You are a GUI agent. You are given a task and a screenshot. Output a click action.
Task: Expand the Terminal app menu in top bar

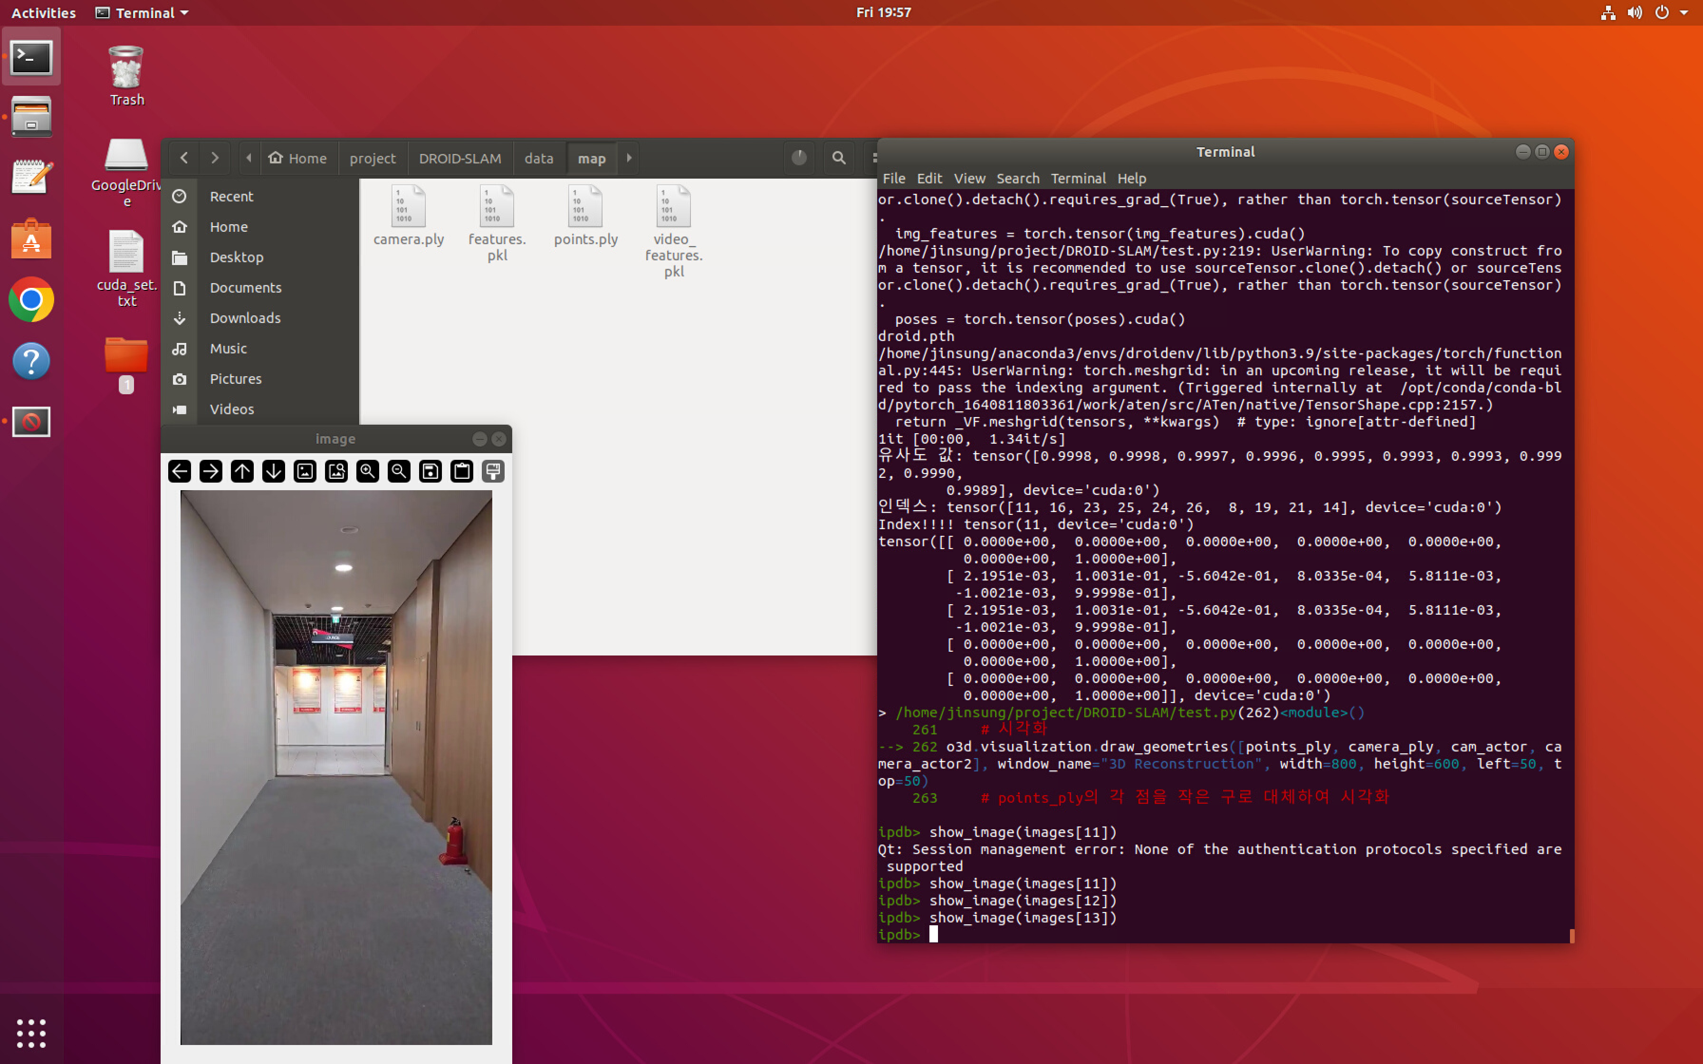(143, 13)
